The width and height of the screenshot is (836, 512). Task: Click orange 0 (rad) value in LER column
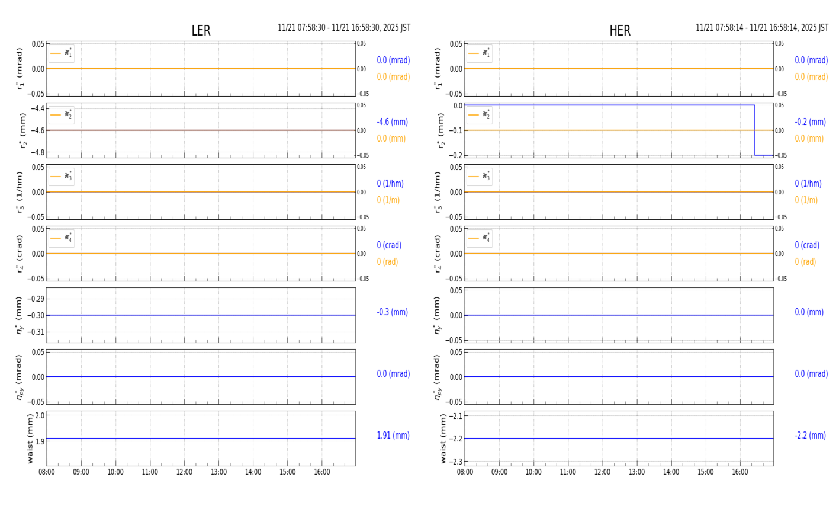coord(387,262)
